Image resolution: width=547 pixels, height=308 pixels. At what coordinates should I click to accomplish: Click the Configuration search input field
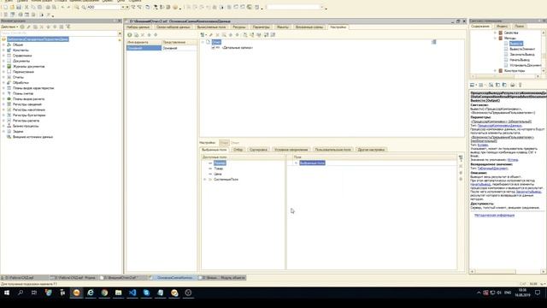[59, 33]
